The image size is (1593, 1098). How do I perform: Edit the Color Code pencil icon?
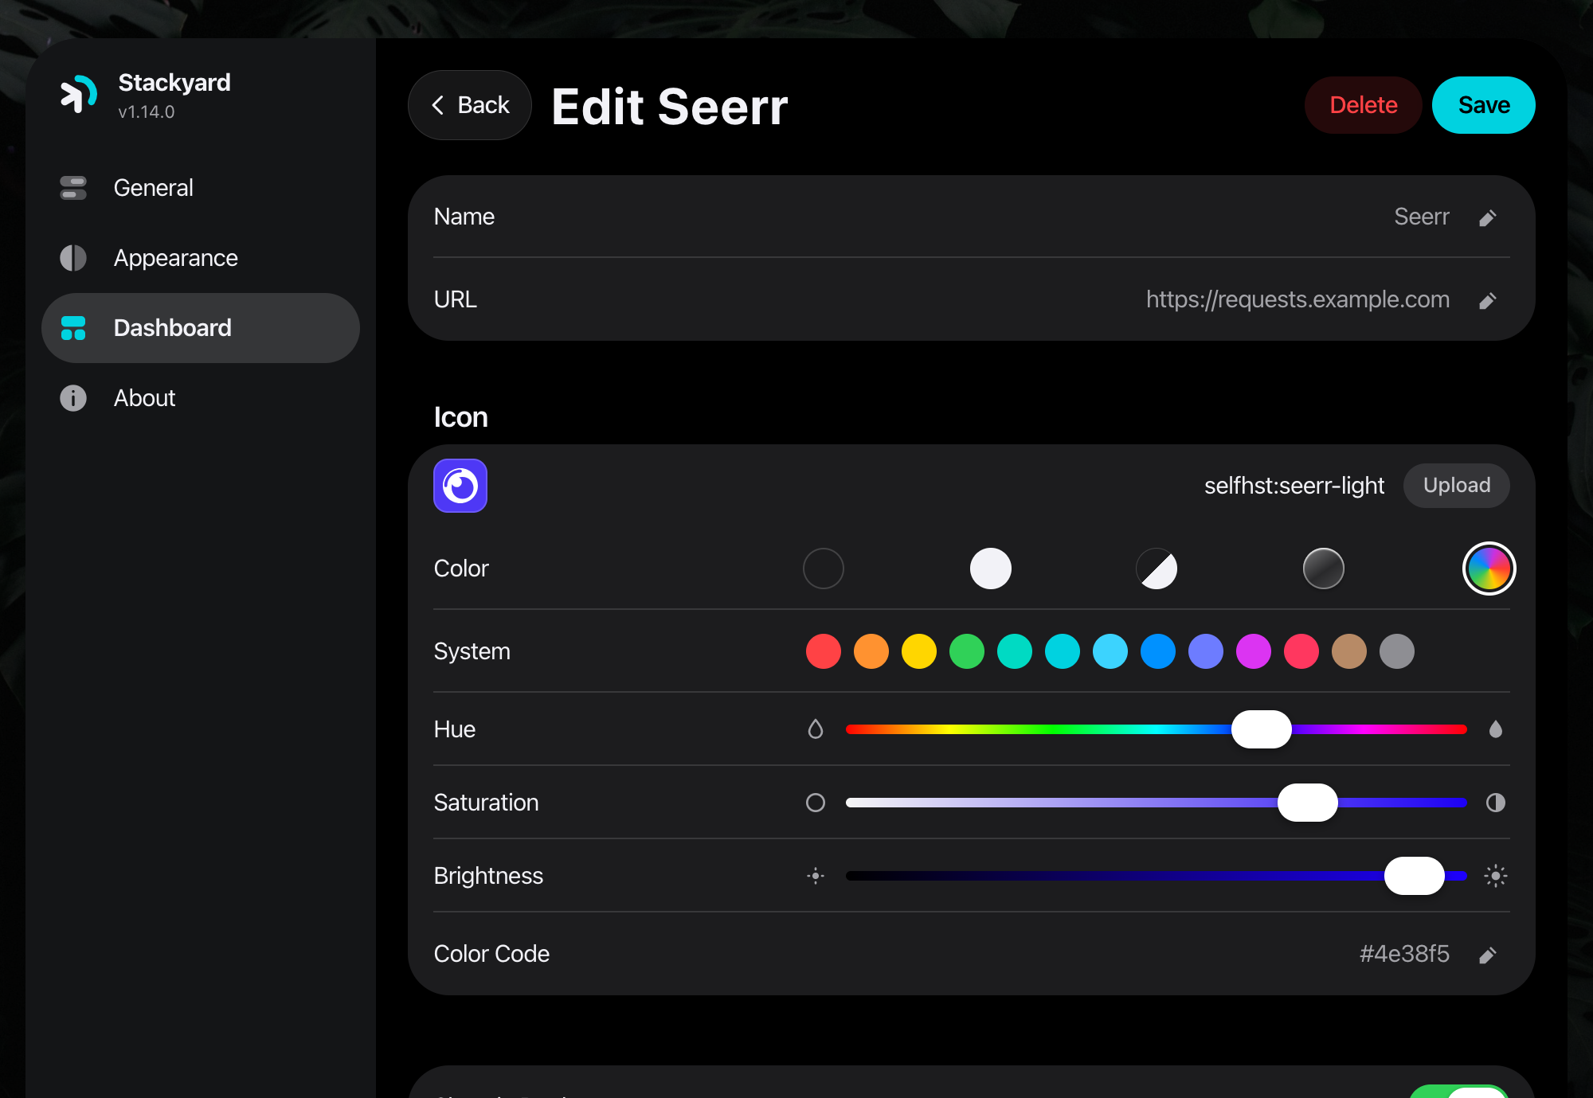tap(1487, 955)
